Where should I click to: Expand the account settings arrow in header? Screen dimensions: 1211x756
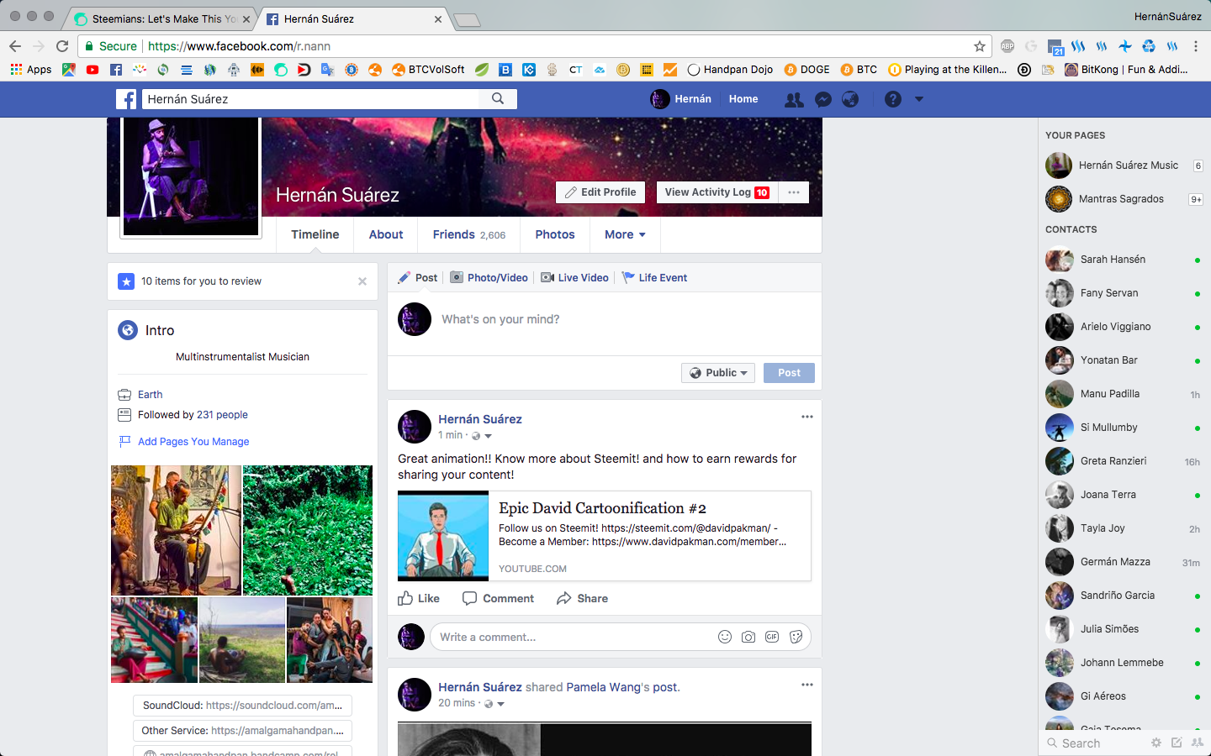tap(919, 99)
